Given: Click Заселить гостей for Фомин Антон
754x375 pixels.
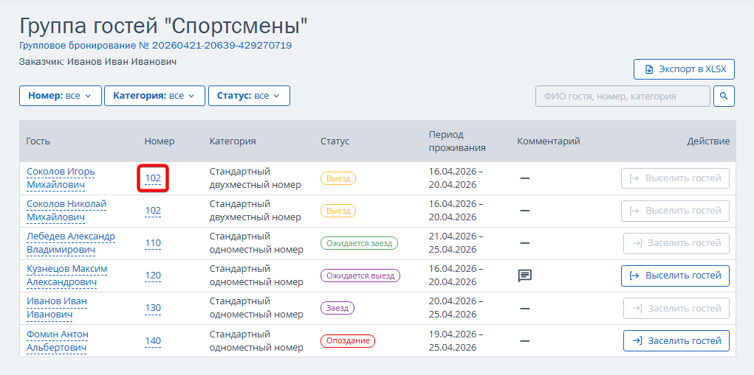Looking at the screenshot, I should tap(676, 341).
